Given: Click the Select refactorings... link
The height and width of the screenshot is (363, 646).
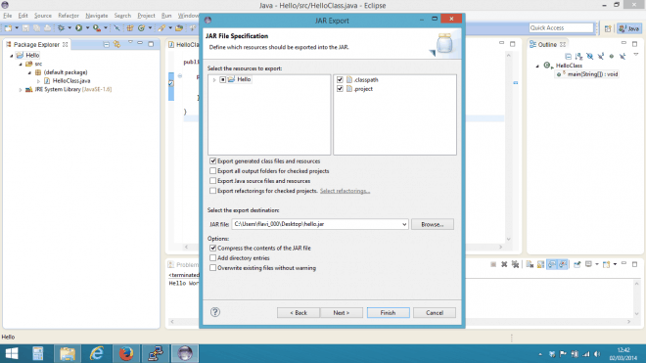Looking at the screenshot, I should [345, 191].
